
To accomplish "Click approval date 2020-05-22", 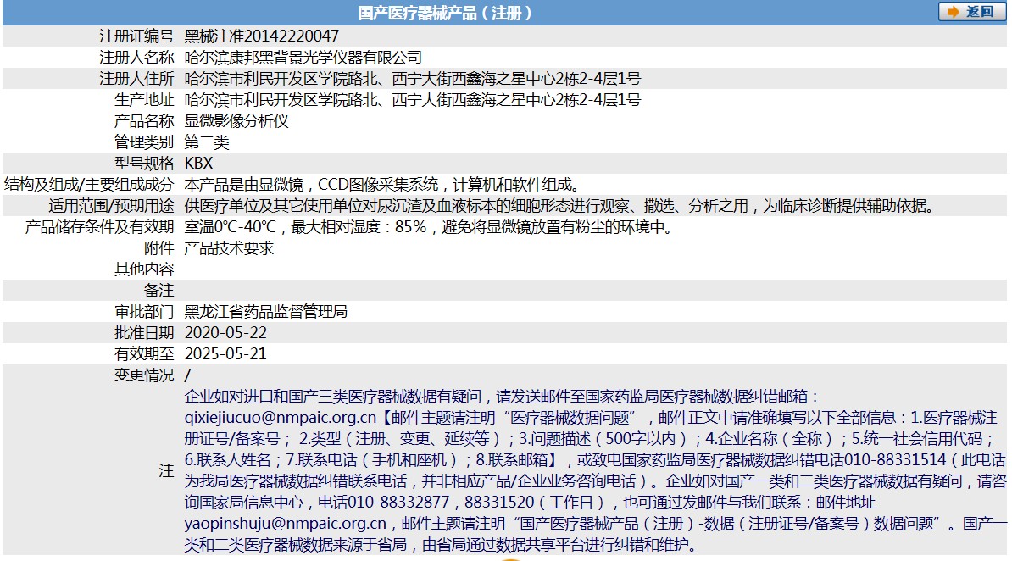I will click(x=225, y=333).
